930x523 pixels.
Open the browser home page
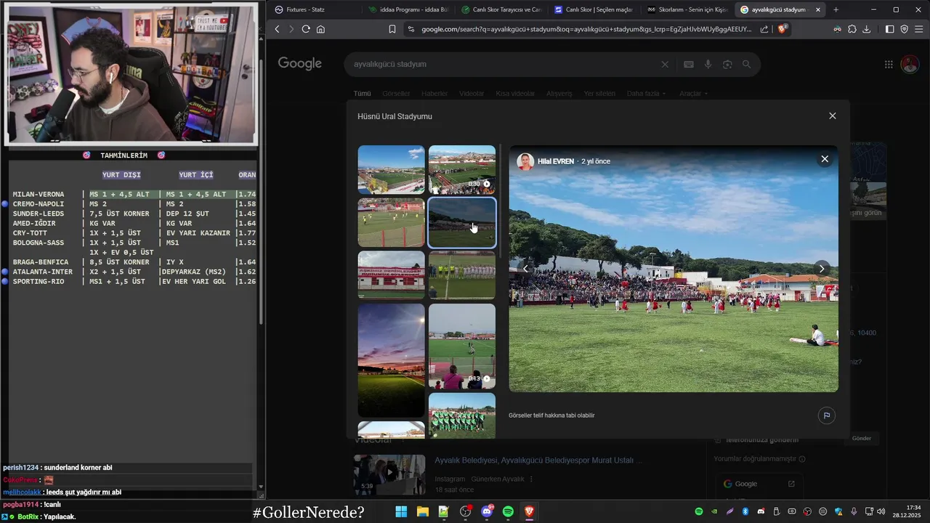(320, 29)
